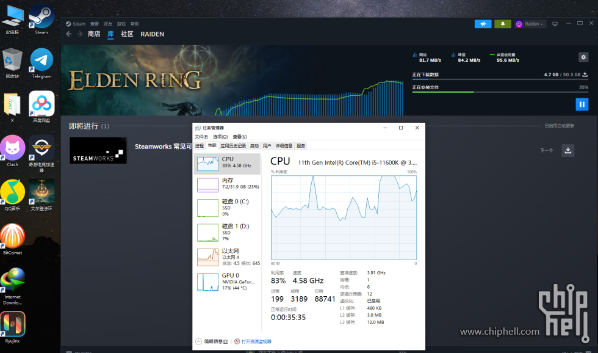Maximize the Task Manager window

(x=401, y=128)
